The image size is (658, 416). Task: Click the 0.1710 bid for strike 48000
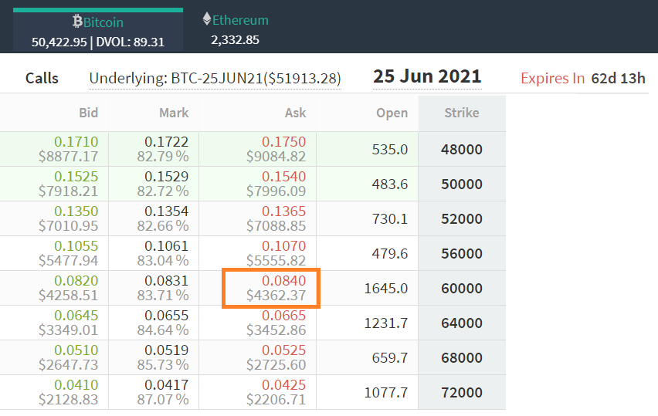[x=76, y=142]
